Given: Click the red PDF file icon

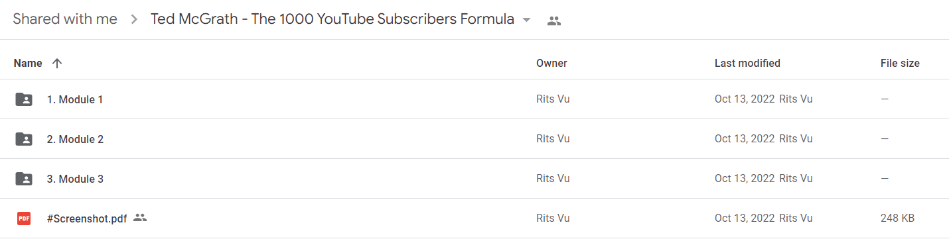Looking at the screenshot, I should tap(24, 218).
